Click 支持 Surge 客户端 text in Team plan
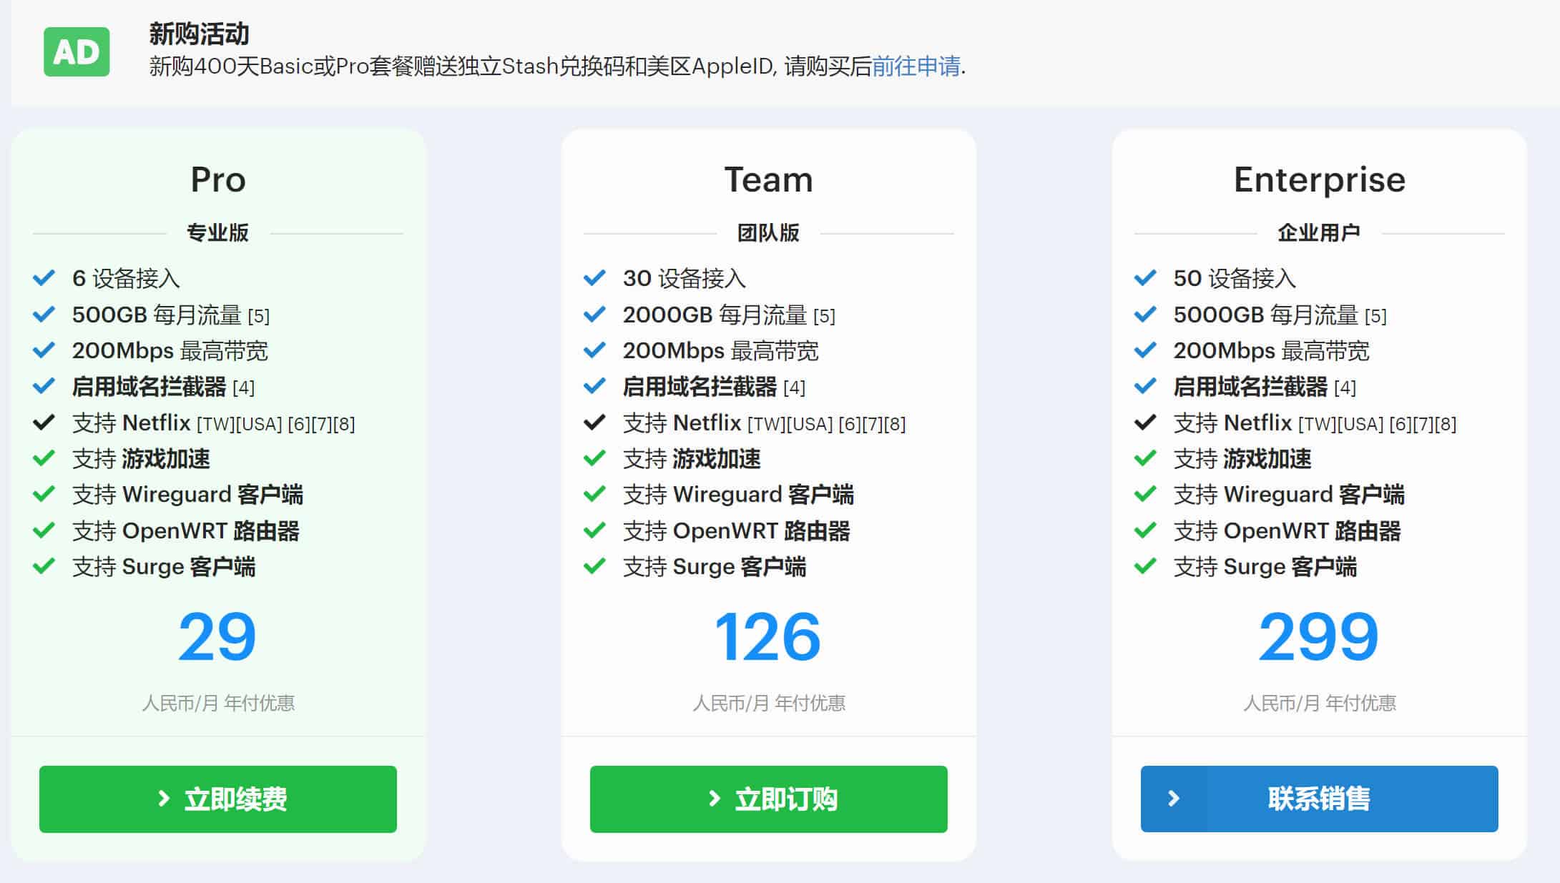This screenshot has width=1560, height=883. coord(715,567)
